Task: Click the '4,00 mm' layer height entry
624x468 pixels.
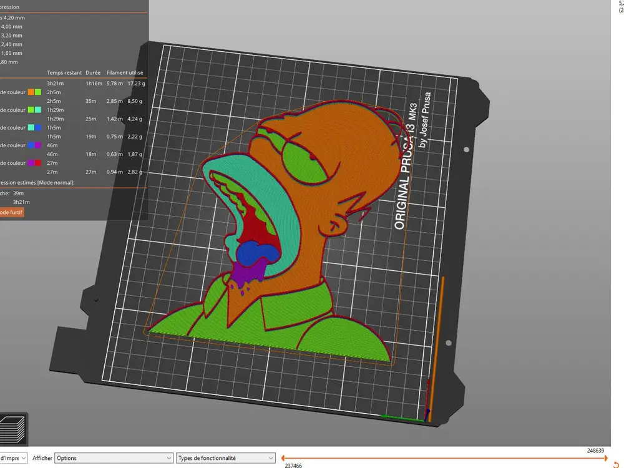Action: point(11,27)
